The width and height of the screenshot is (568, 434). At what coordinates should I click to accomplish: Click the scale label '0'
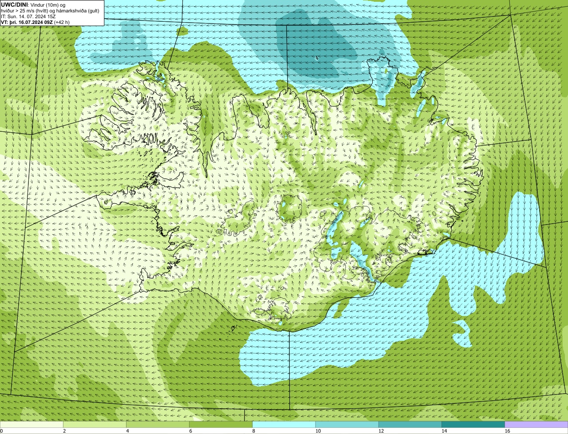pos(2,431)
